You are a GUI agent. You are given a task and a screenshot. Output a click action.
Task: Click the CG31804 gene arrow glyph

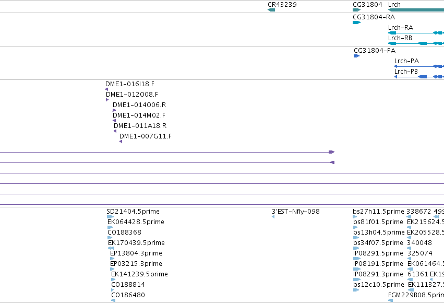click(x=356, y=10)
